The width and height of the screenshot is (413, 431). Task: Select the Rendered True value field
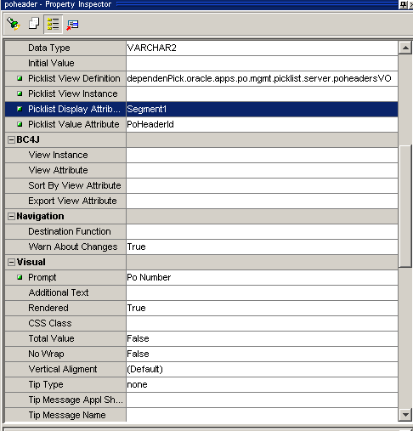click(262, 308)
